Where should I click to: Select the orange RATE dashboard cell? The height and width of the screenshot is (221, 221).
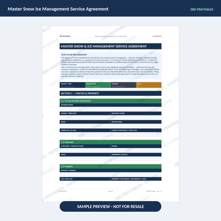149,85
